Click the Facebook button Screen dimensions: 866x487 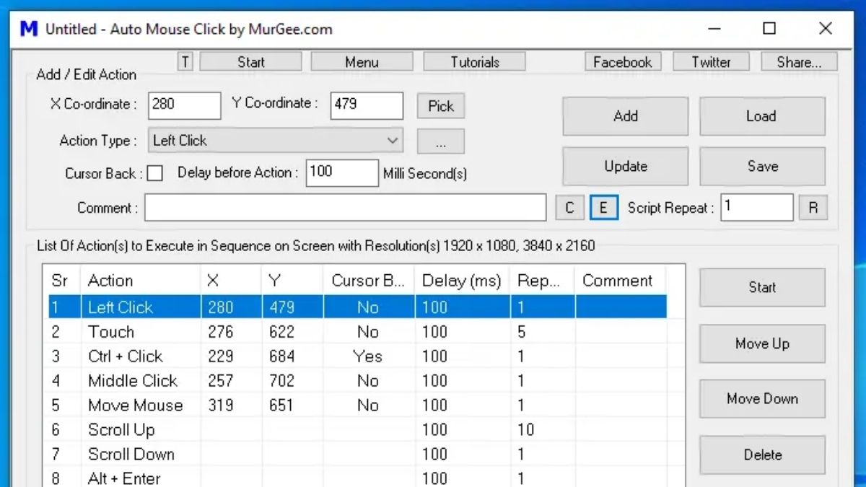(x=623, y=62)
